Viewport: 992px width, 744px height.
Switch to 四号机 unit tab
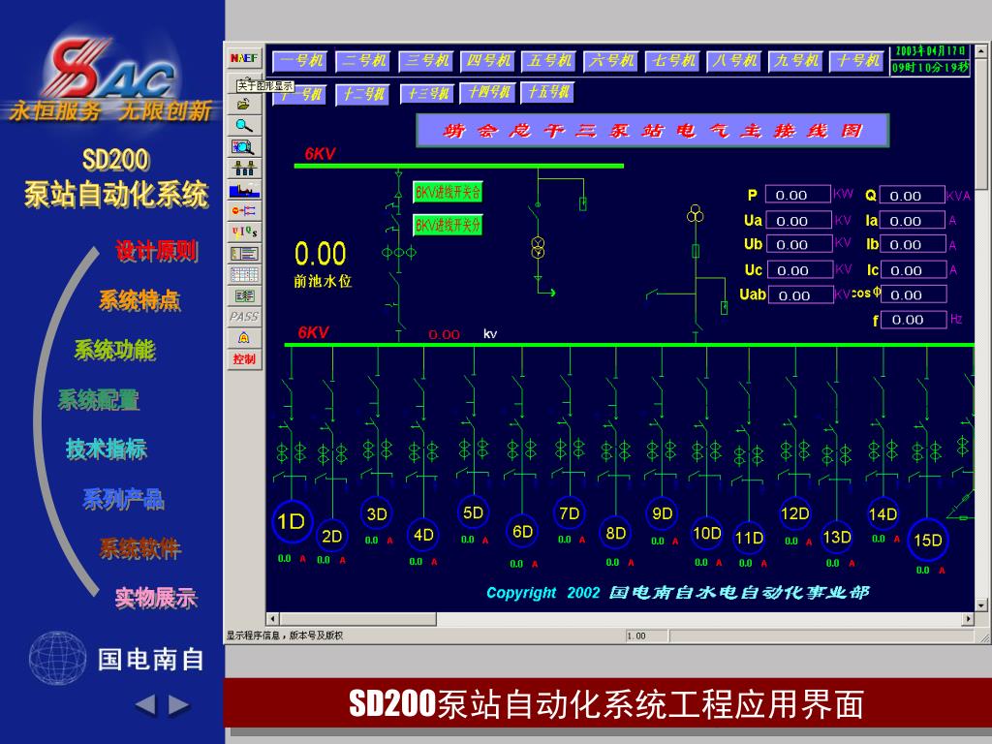coord(488,61)
